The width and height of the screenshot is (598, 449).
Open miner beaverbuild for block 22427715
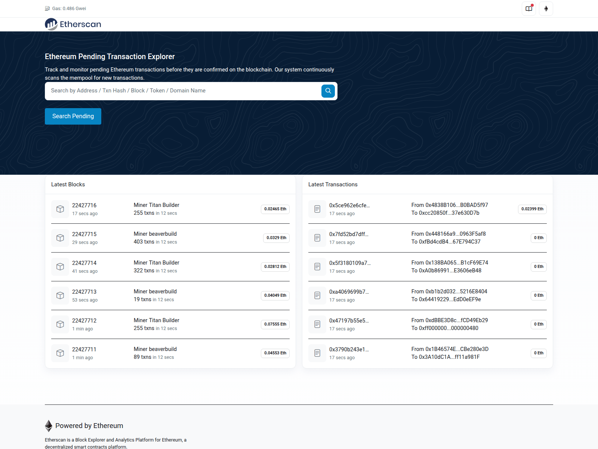pyautogui.click(x=155, y=233)
